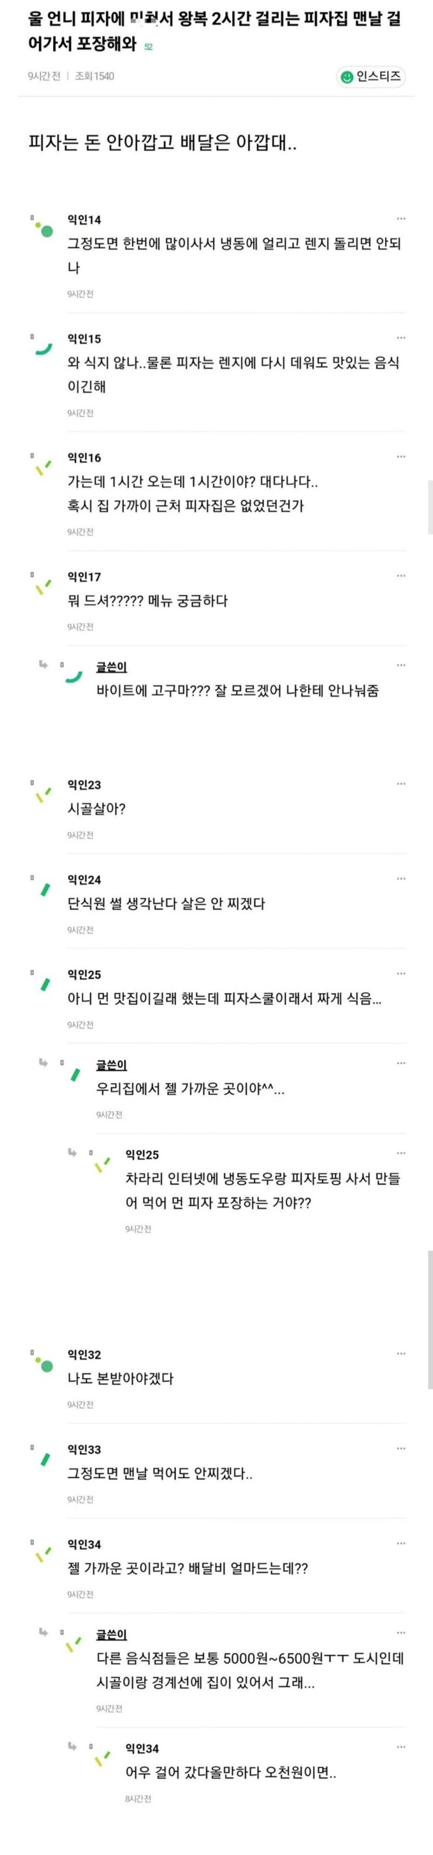The image size is (433, 1855).
Task: Expand the options menu on 익인32's comment
Action: [401, 1354]
